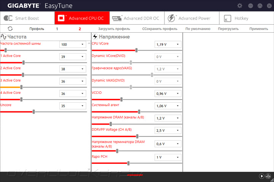The width and height of the screenshot is (274, 182).
Task: Click the 4 Active Core slider handle
Action: click(21, 100)
